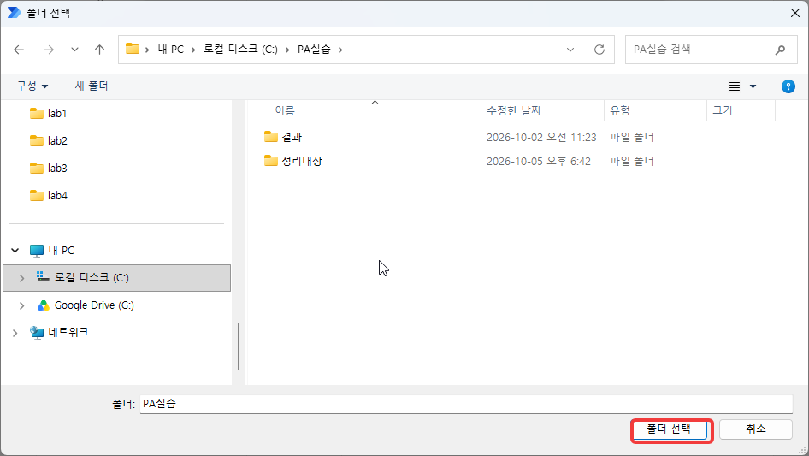Expand 로컬 디스크 (C:) tree node

(x=21, y=278)
